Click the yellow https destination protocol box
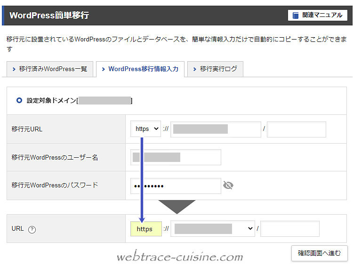Screen dimensions: 353x266 [x=146, y=229]
